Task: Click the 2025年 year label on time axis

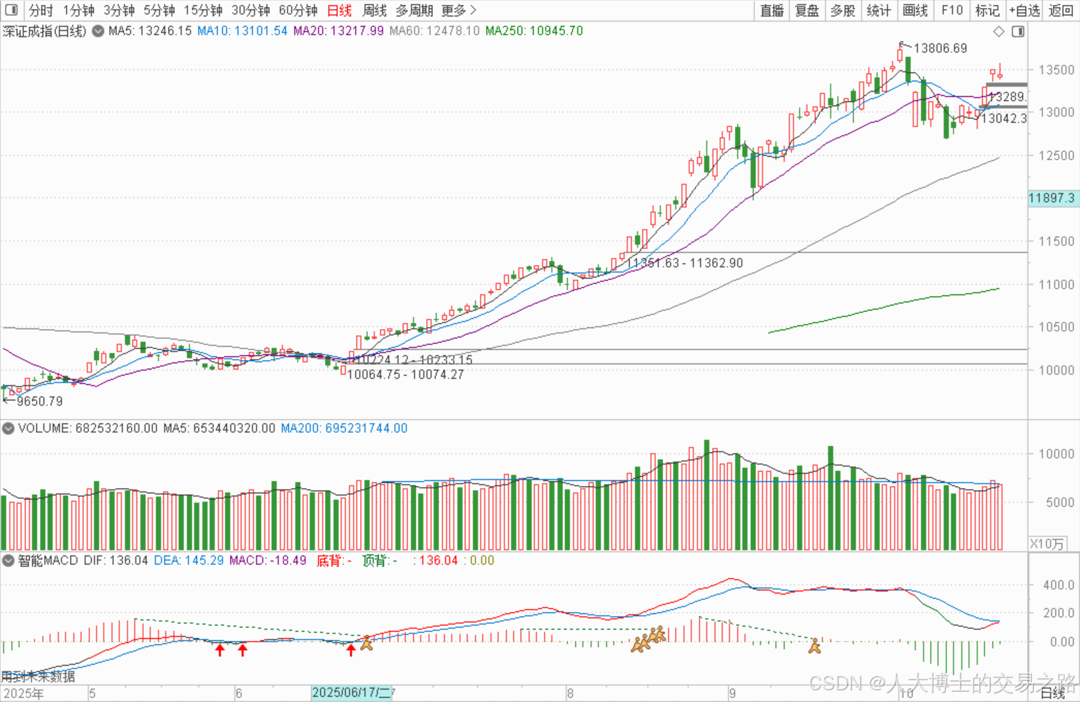Action: click(23, 693)
